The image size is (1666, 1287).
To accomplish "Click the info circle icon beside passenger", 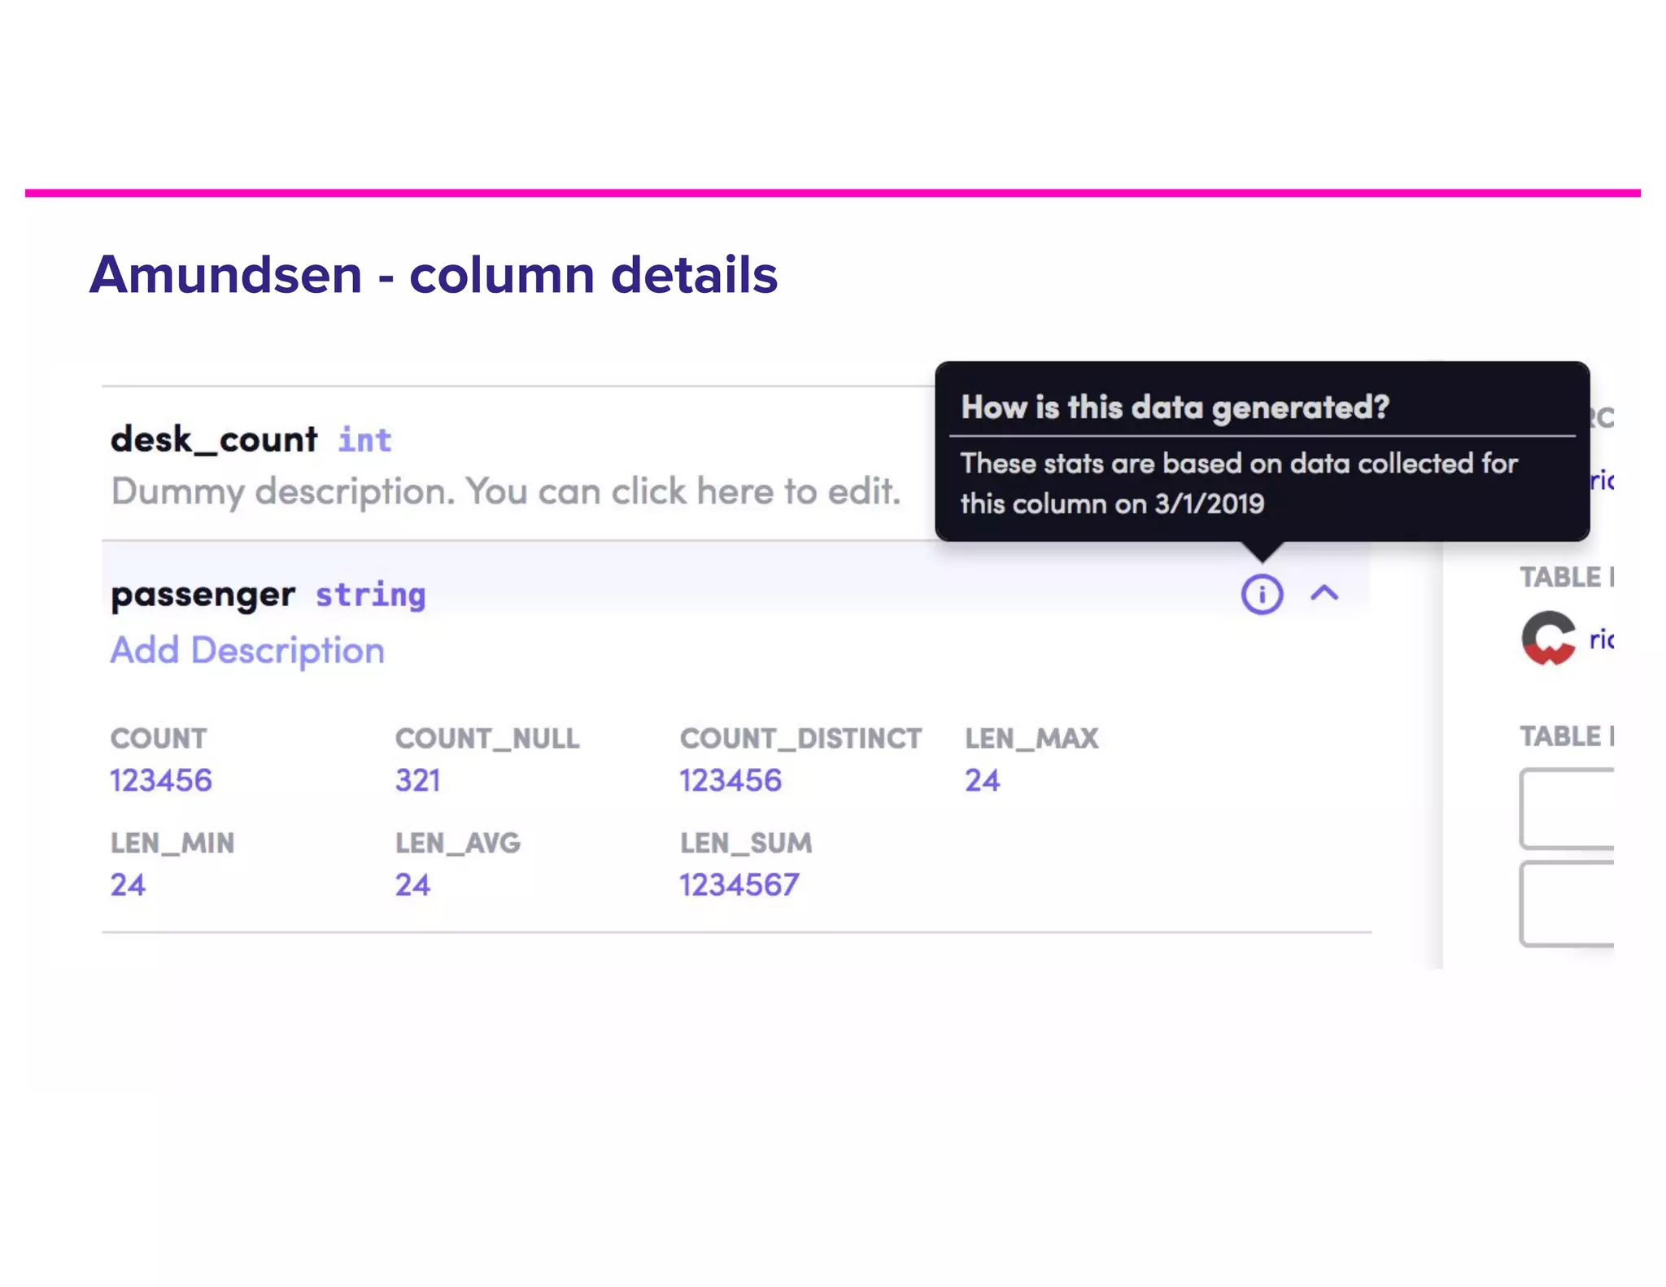I will (x=1261, y=595).
